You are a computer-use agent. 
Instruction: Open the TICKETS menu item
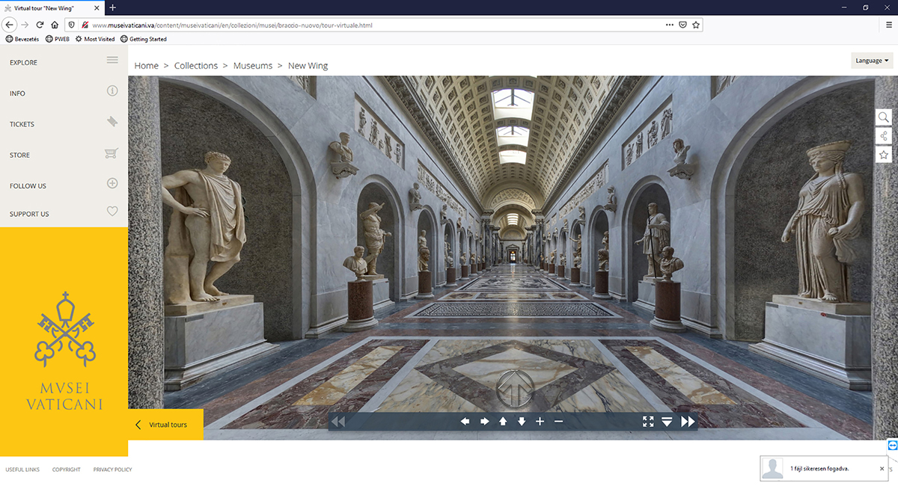(22, 124)
